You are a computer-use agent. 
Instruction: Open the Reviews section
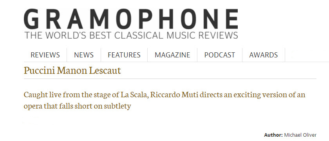(45, 55)
